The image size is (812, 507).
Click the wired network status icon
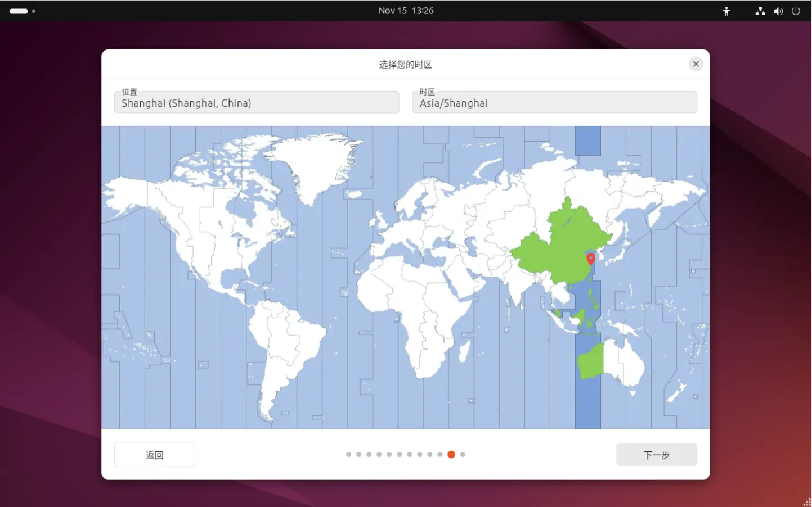coord(760,11)
